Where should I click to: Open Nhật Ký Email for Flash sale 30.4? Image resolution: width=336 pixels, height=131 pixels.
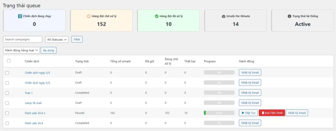tap(250, 123)
